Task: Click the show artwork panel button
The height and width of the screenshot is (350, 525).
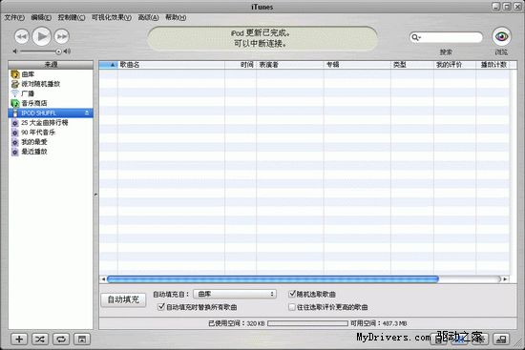Action: 82,339
